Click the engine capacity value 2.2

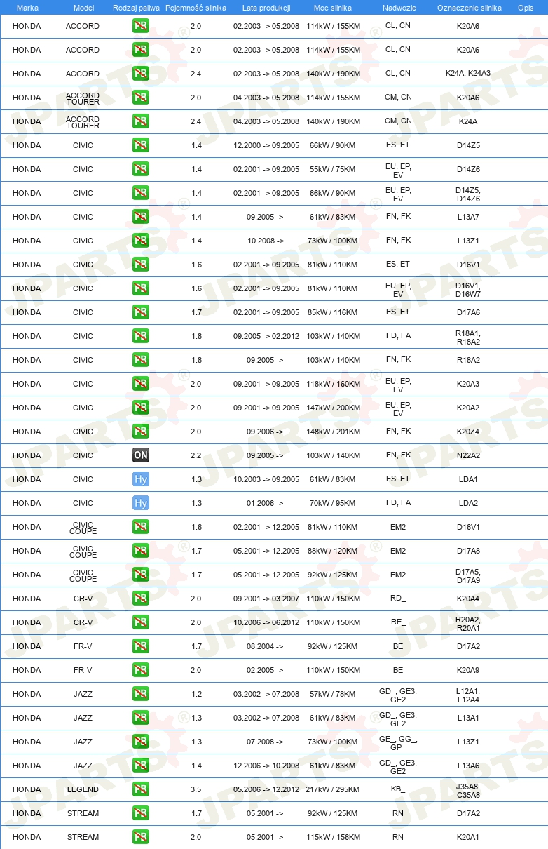(x=196, y=455)
